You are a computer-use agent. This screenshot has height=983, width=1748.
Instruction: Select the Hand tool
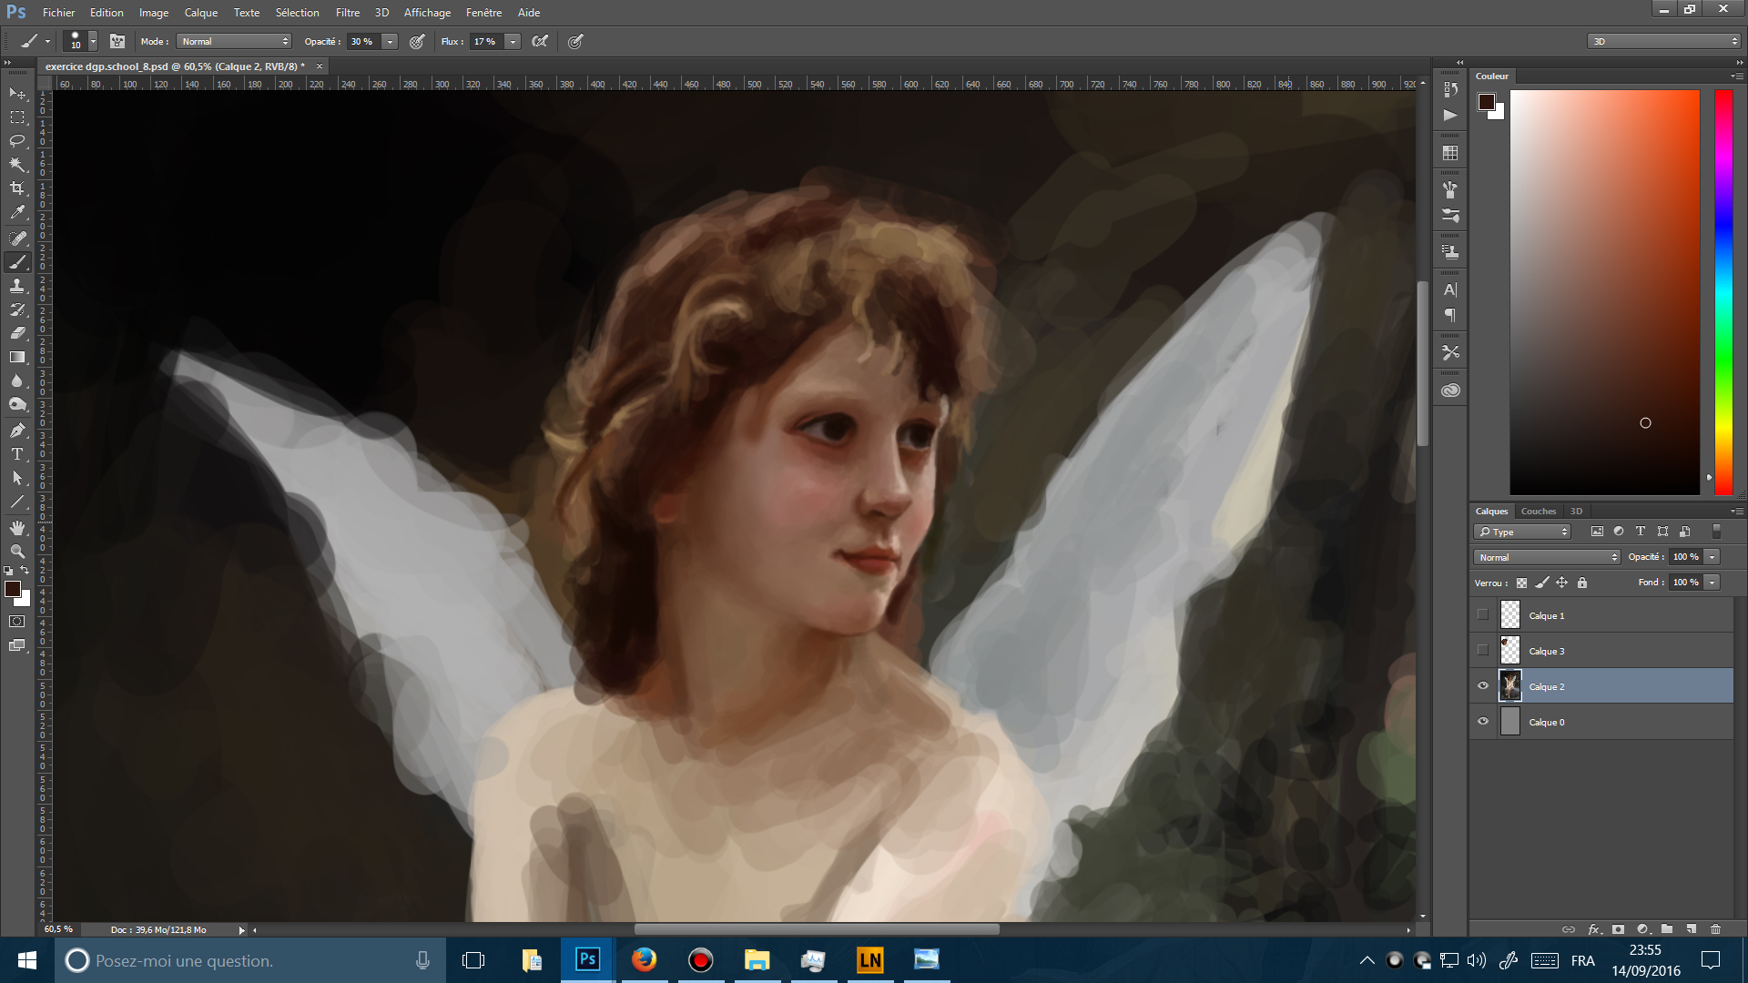click(x=17, y=528)
